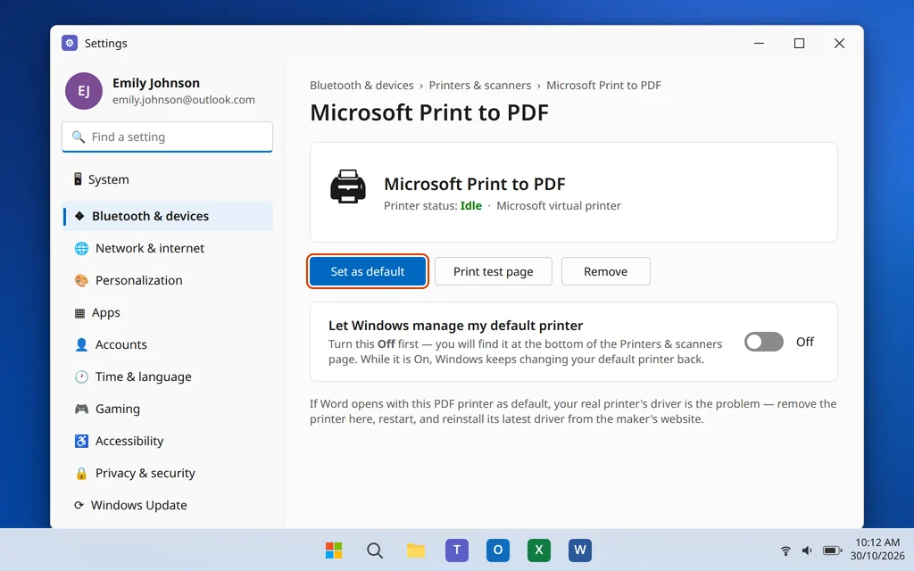Click the Accessibility wheelchair icon
Screen dimensions: 914x571
tap(81, 441)
